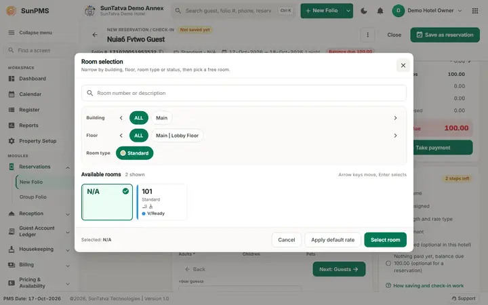
Task: Click the Calendar sidebar icon
Action: click(12, 94)
